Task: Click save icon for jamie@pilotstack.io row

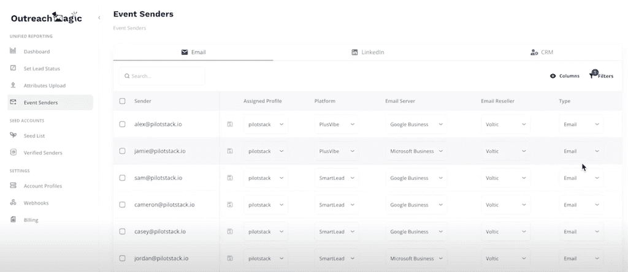Action: click(230, 151)
